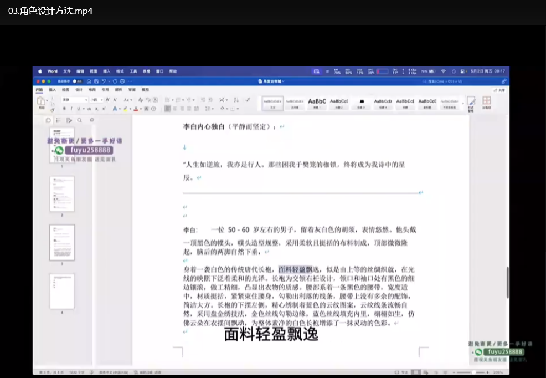Toggle italic formatting
The image size is (546, 378).
(71, 109)
